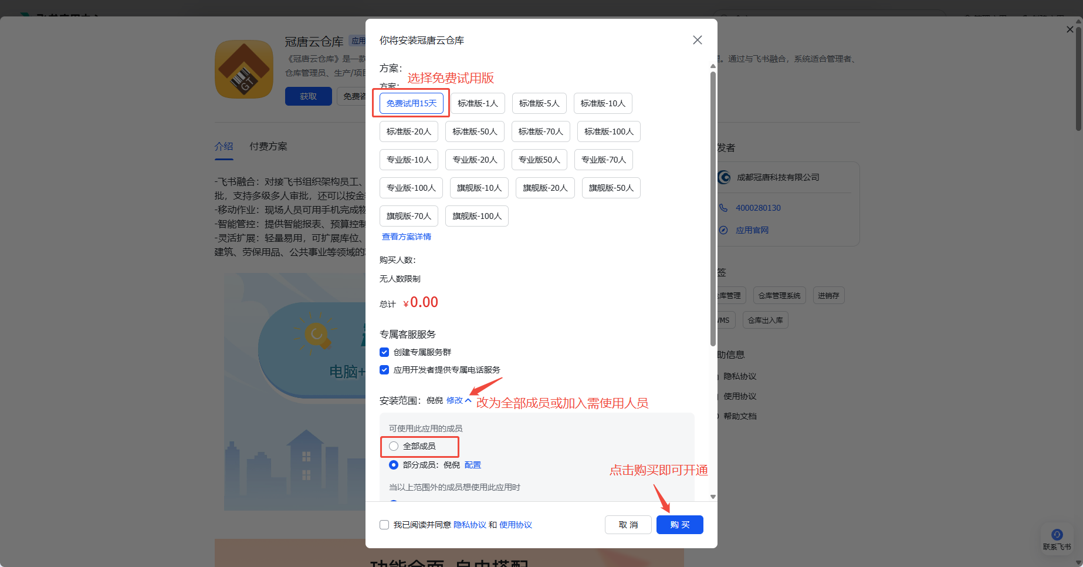This screenshot has height=567, width=1083.
Task: Pick the 标准版-50人 plan
Action: [x=475, y=131]
